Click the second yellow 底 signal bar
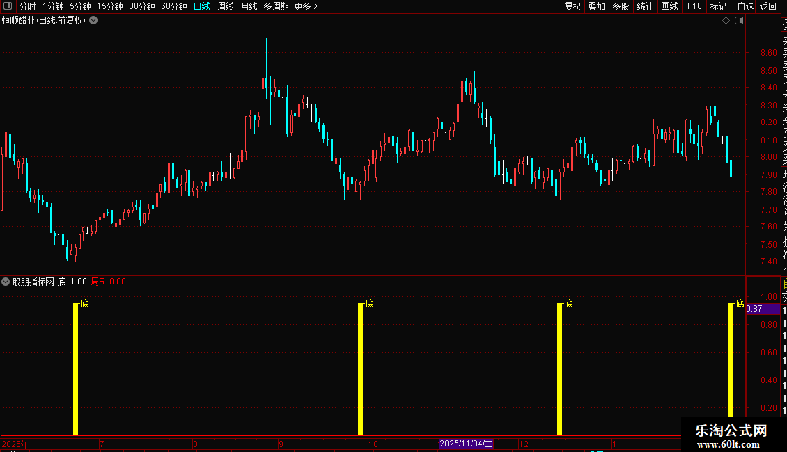787x452 pixels. pyautogui.click(x=360, y=369)
